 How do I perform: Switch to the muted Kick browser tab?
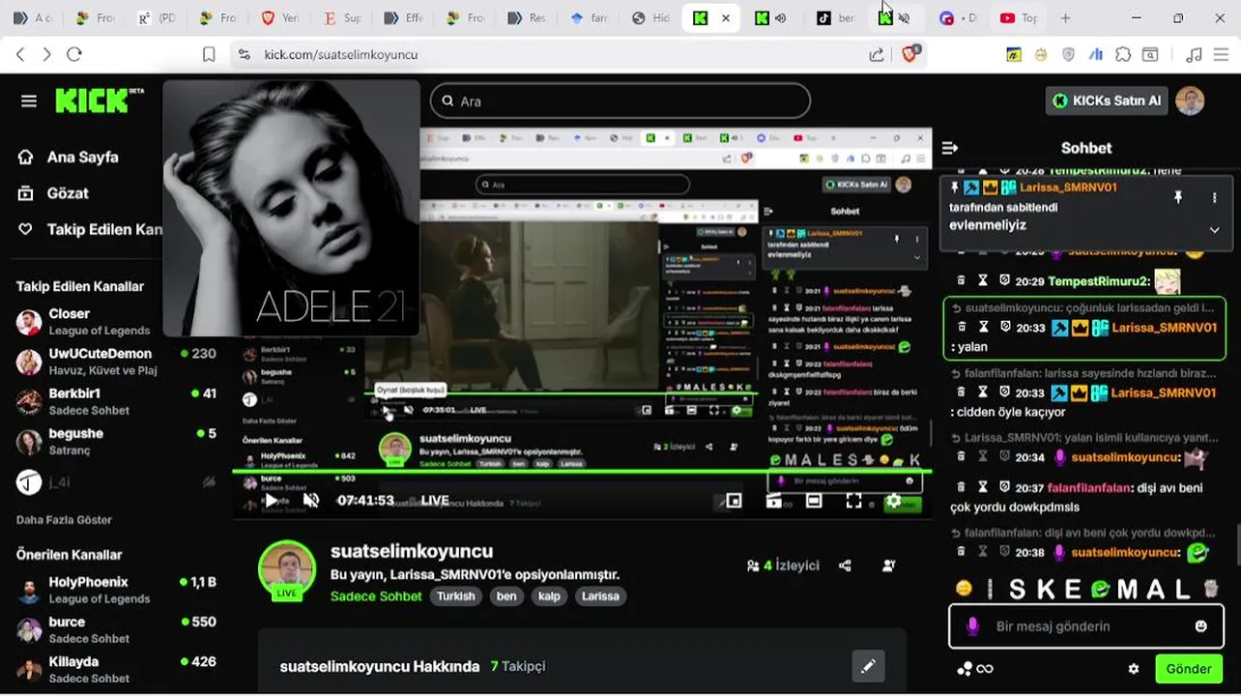pos(893,17)
